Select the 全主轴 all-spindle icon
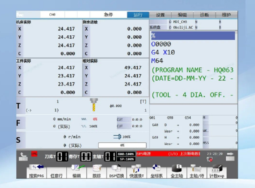Screen dimensions: 255x188 [x=177, y=171]
